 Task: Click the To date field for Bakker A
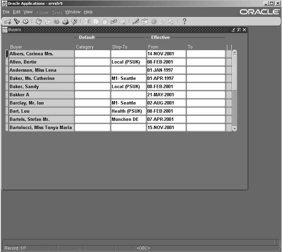[206, 95]
